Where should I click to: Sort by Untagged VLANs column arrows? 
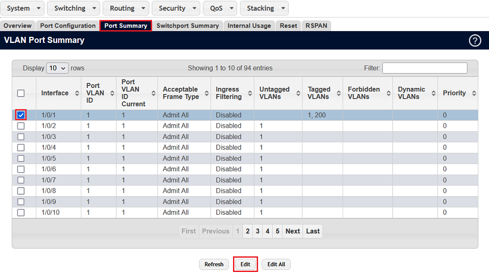click(298, 93)
